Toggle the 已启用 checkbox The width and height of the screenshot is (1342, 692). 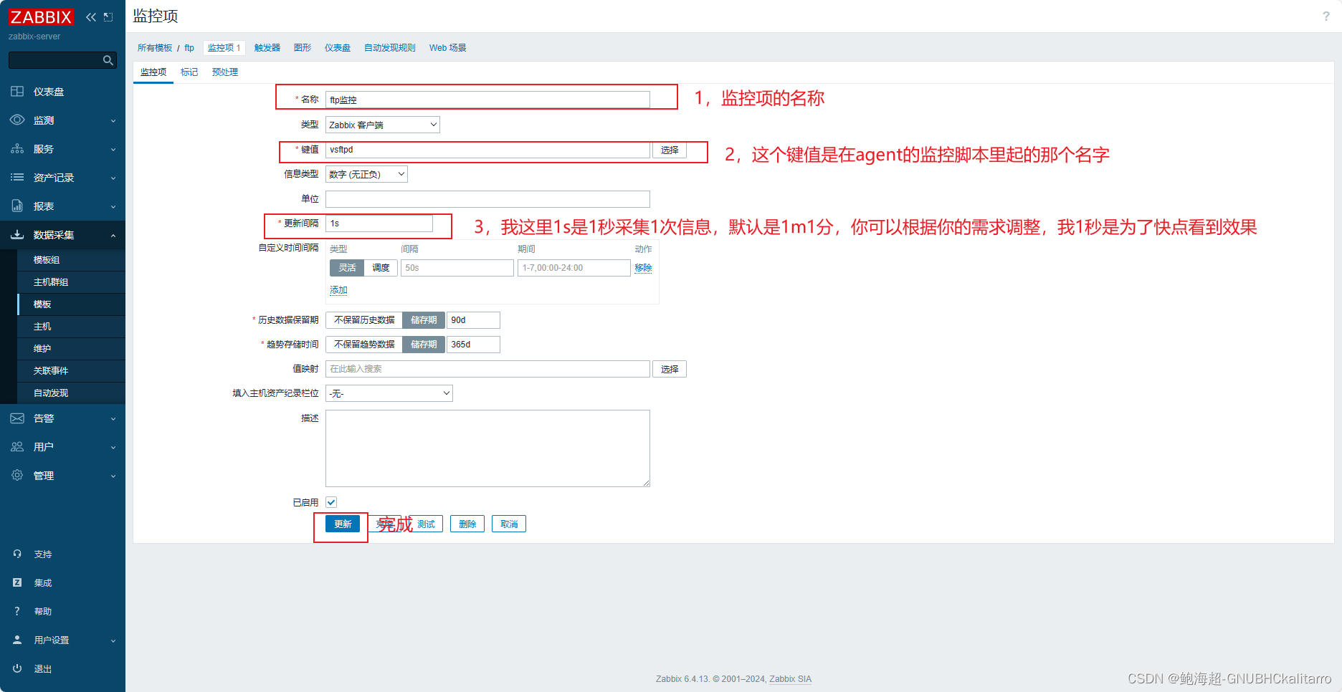331,503
